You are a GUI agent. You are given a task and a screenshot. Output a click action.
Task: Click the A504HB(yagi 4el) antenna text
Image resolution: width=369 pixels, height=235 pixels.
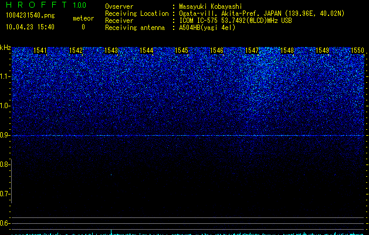click(x=207, y=28)
